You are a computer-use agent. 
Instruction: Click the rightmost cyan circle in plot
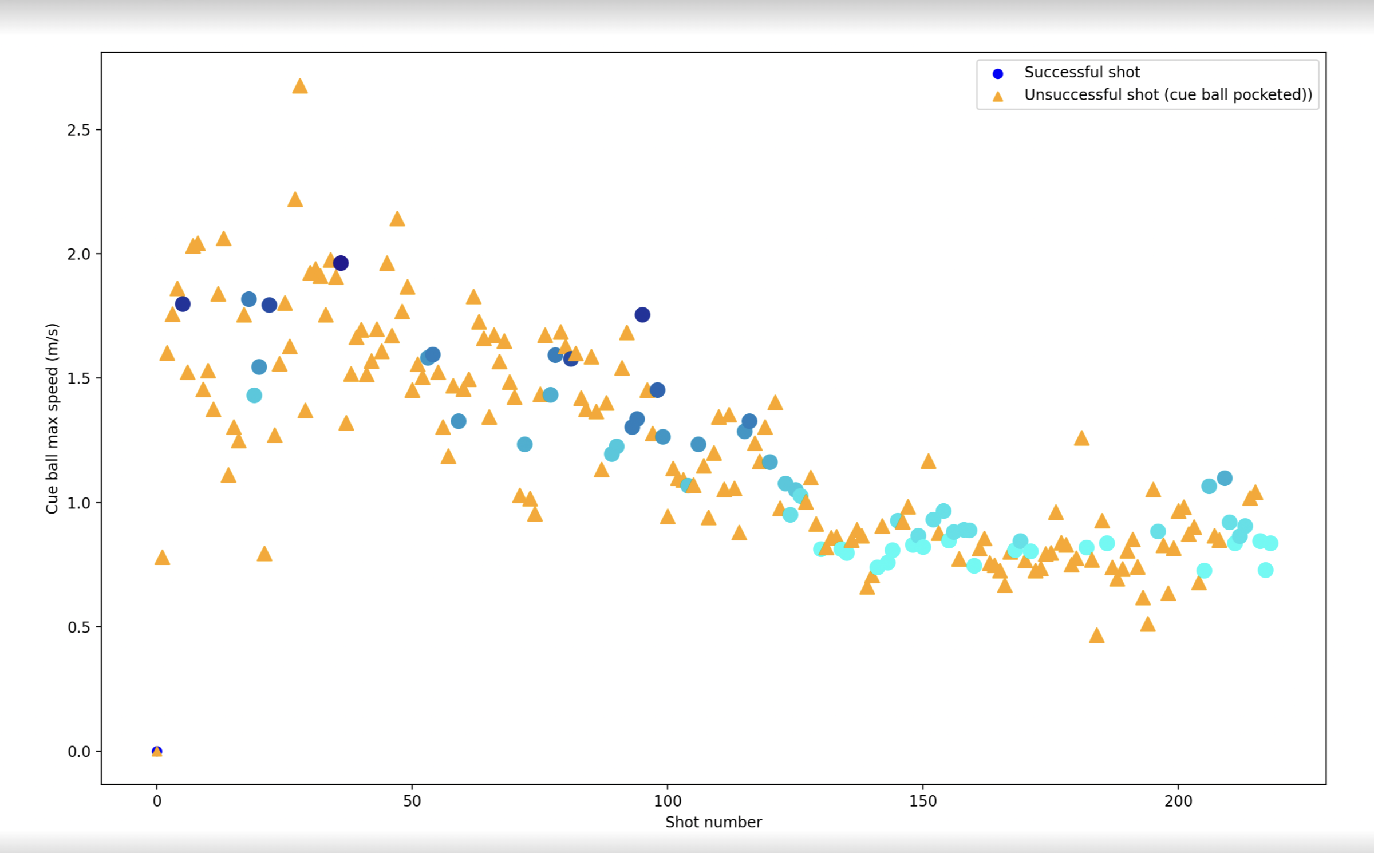tap(1270, 543)
